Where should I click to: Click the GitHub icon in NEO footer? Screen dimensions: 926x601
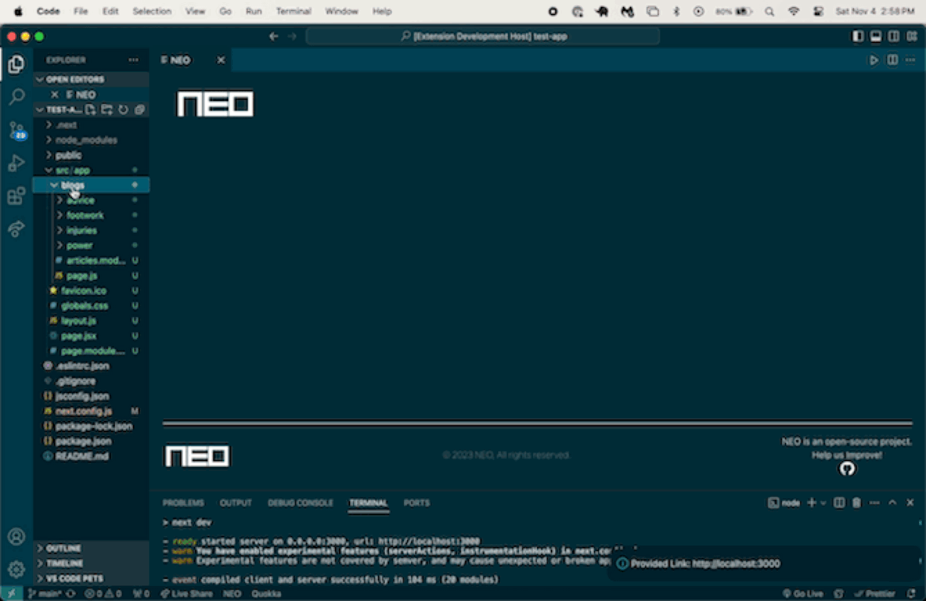pyautogui.click(x=847, y=469)
